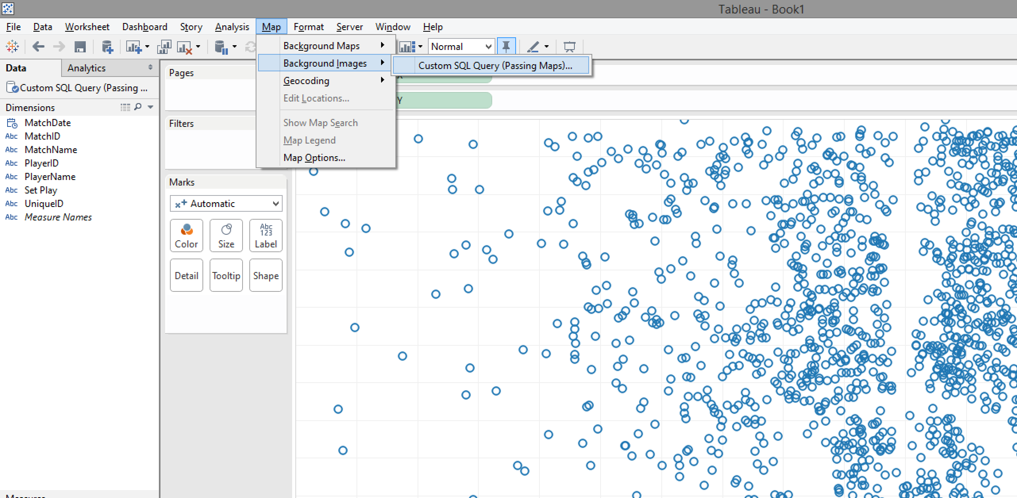Click the MatchDate date-time type icon
The width and height of the screenshot is (1017, 498).
(12, 123)
